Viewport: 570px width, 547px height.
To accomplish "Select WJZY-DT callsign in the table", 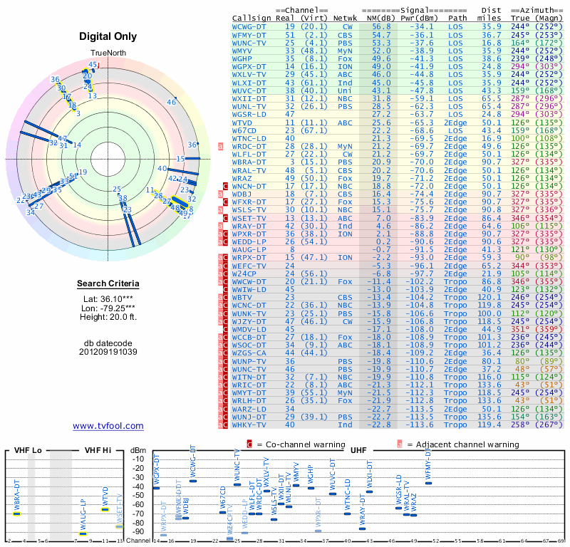I will 249,322.
